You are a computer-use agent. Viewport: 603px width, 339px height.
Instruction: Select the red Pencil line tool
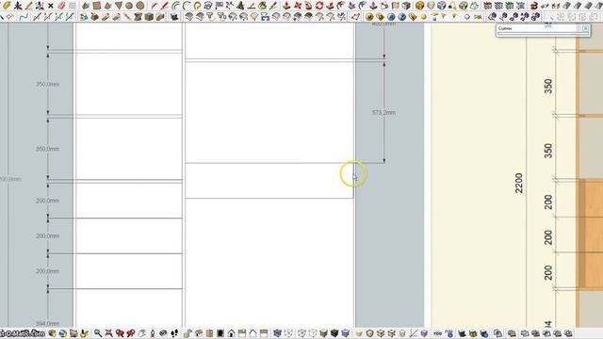pyautogui.click(x=165, y=6)
